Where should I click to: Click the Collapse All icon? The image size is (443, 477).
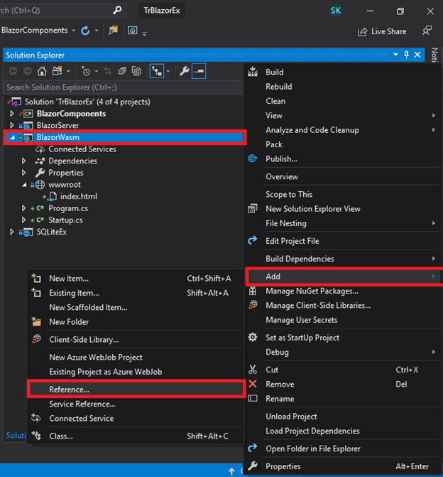click(122, 71)
